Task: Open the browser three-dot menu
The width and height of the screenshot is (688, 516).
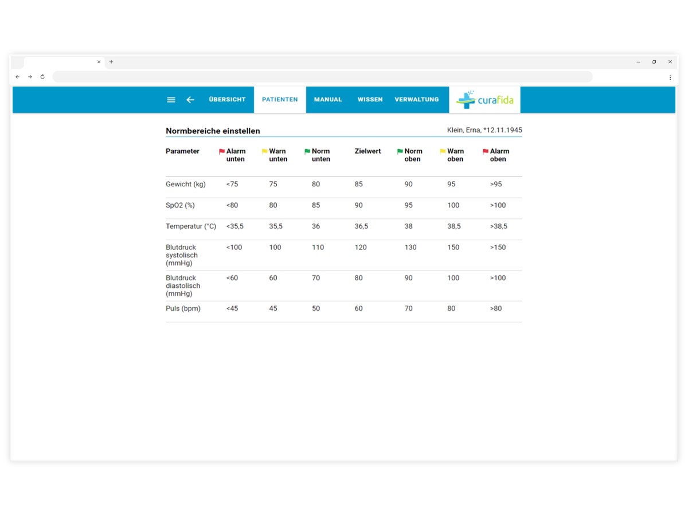Action: click(x=670, y=77)
